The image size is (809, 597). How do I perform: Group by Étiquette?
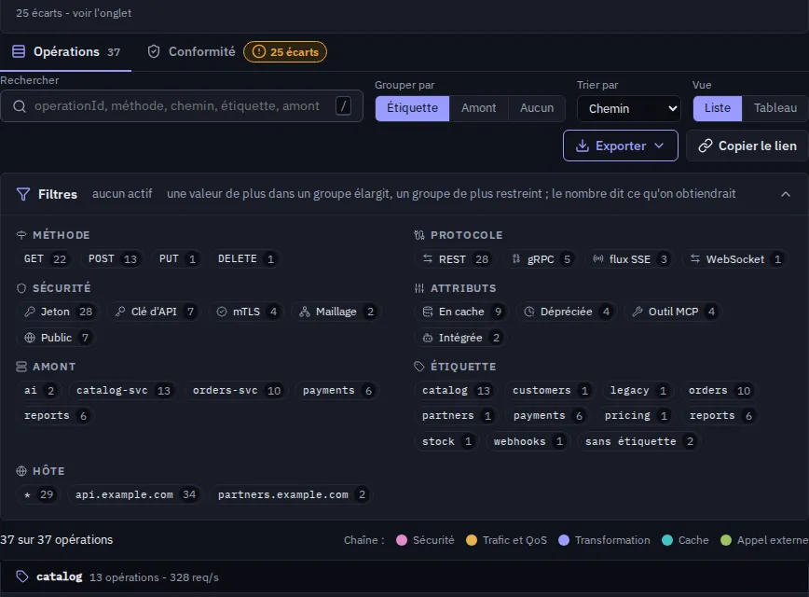(412, 108)
